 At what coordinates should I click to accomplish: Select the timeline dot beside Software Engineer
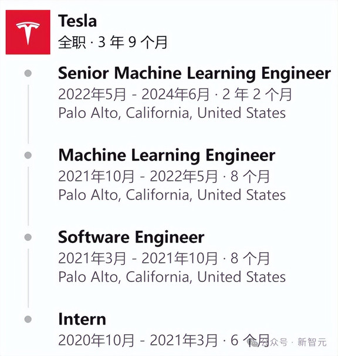coord(28,237)
